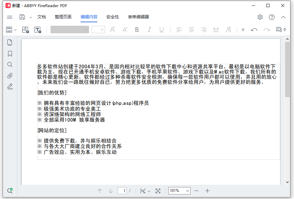Click the line 提供免费下载，并与娱乐相结合
This screenshot has width=294, height=199.
pyautogui.click(x=77, y=141)
